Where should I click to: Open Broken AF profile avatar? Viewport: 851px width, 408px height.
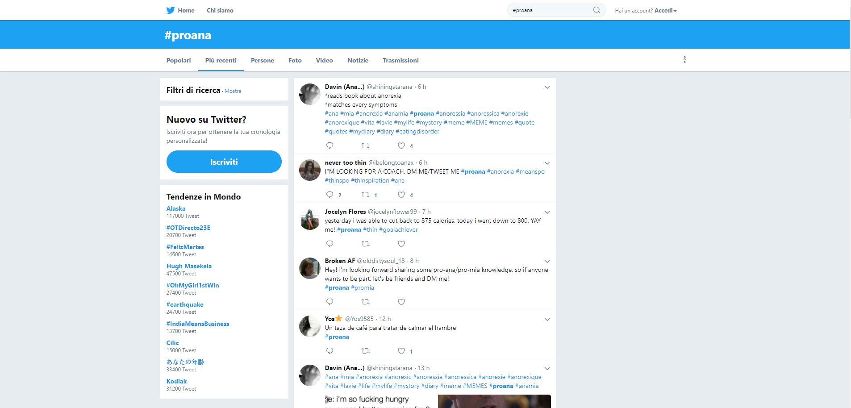[x=310, y=268]
